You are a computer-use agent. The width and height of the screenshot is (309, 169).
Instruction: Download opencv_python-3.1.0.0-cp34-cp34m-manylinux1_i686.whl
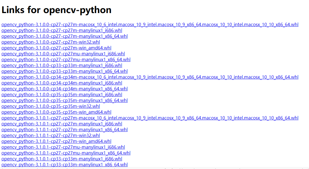(62, 83)
